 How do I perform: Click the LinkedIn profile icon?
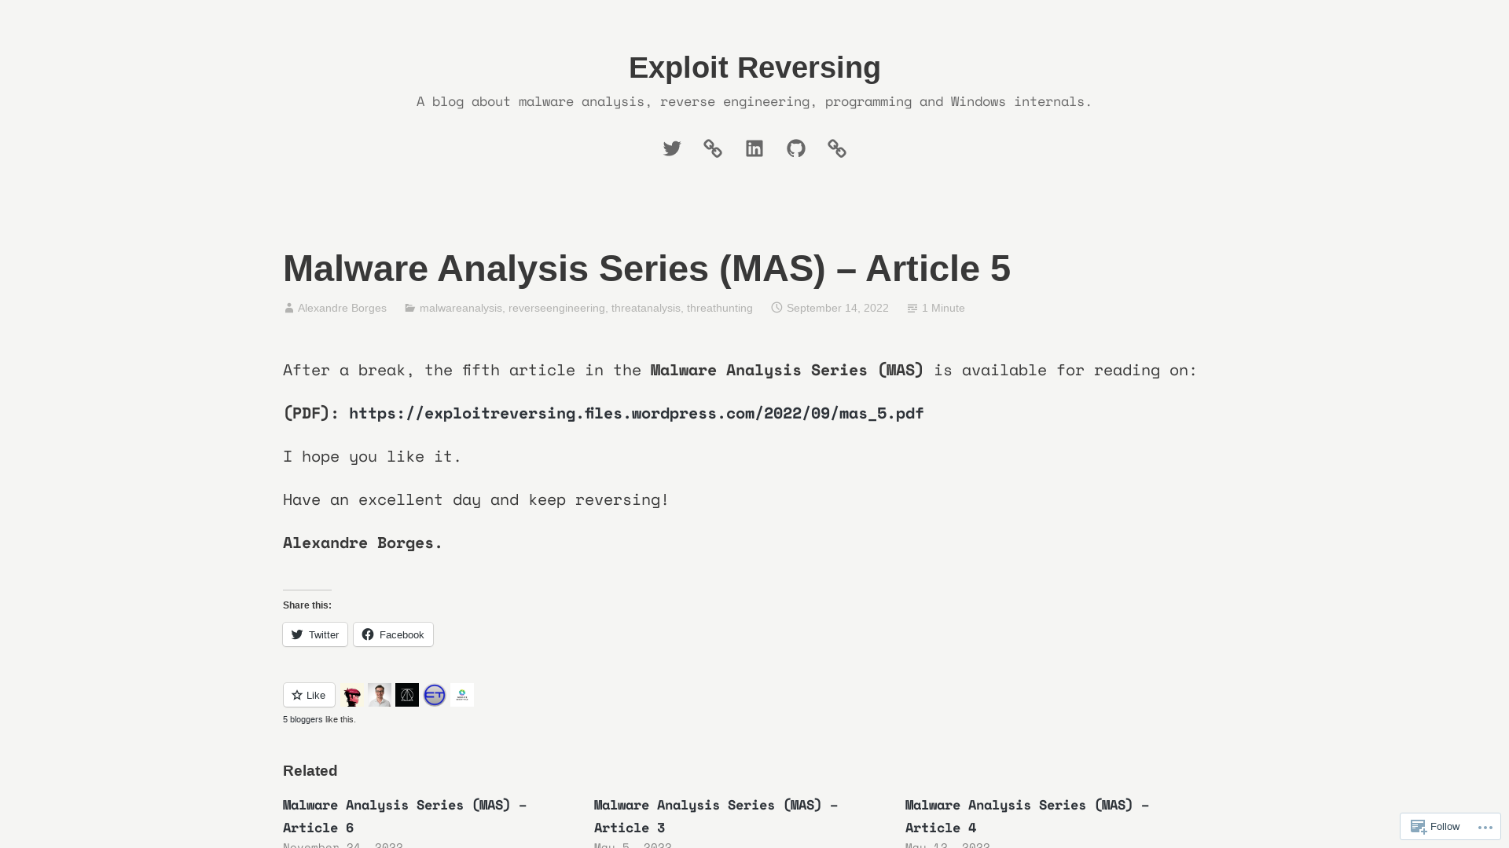(x=754, y=148)
